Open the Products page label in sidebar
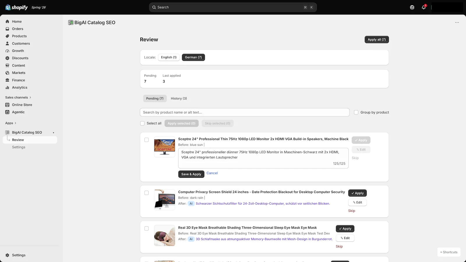Image resolution: width=466 pixels, height=262 pixels. (19, 36)
